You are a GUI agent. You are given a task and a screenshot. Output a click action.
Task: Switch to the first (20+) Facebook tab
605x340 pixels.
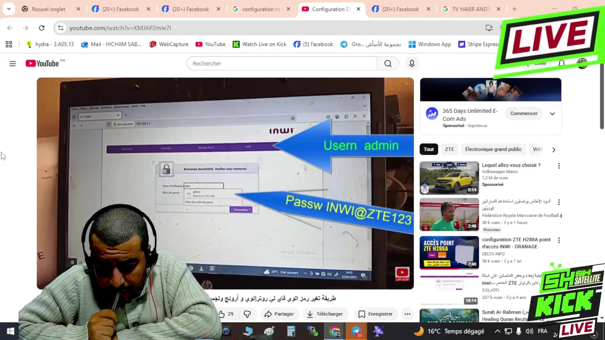(121, 9)
